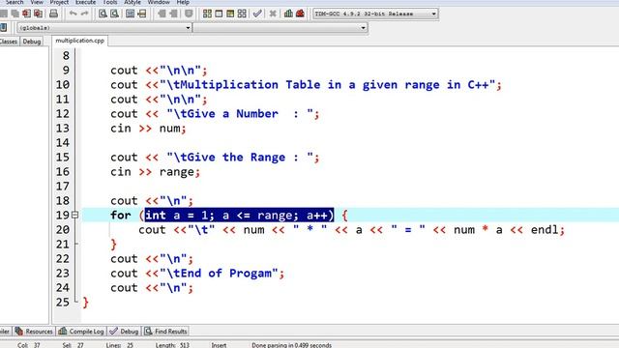619x348 pixels.
Task: Switch to the Debug side tab
Action: pos(32,42)
